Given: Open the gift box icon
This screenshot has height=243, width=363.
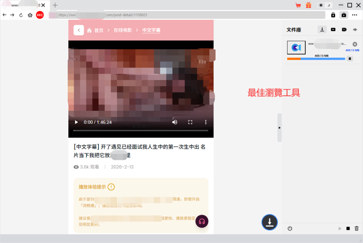Looking at the screenshot, I should click(308, 5).
